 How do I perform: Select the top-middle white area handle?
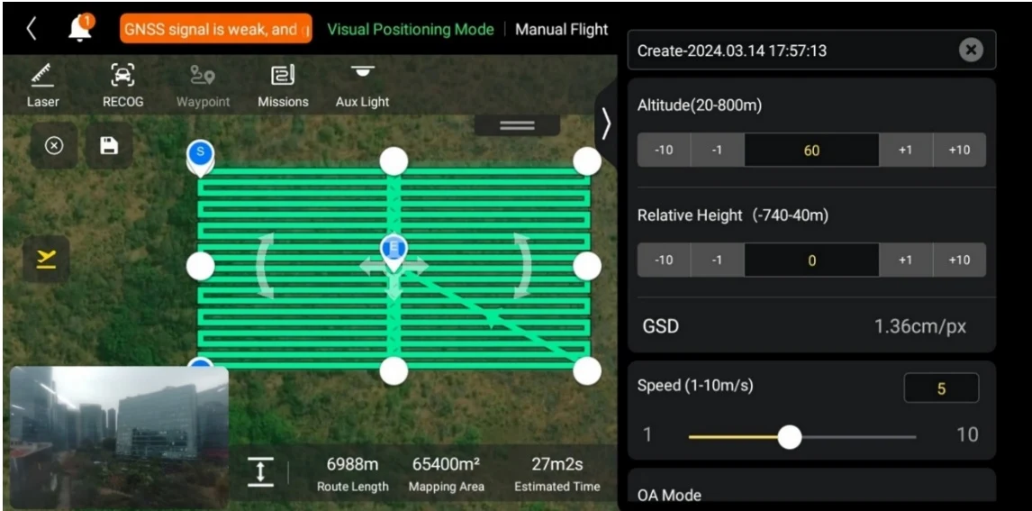(394, 161)
